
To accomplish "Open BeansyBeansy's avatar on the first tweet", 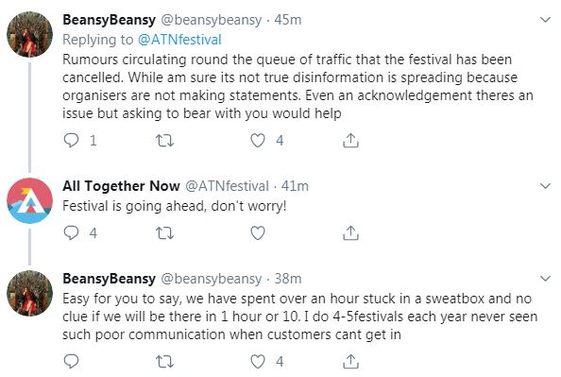I will pyautogui.click(x=29, y=34).
